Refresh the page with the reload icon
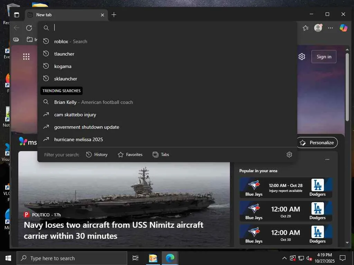 (x=29, y=28)
